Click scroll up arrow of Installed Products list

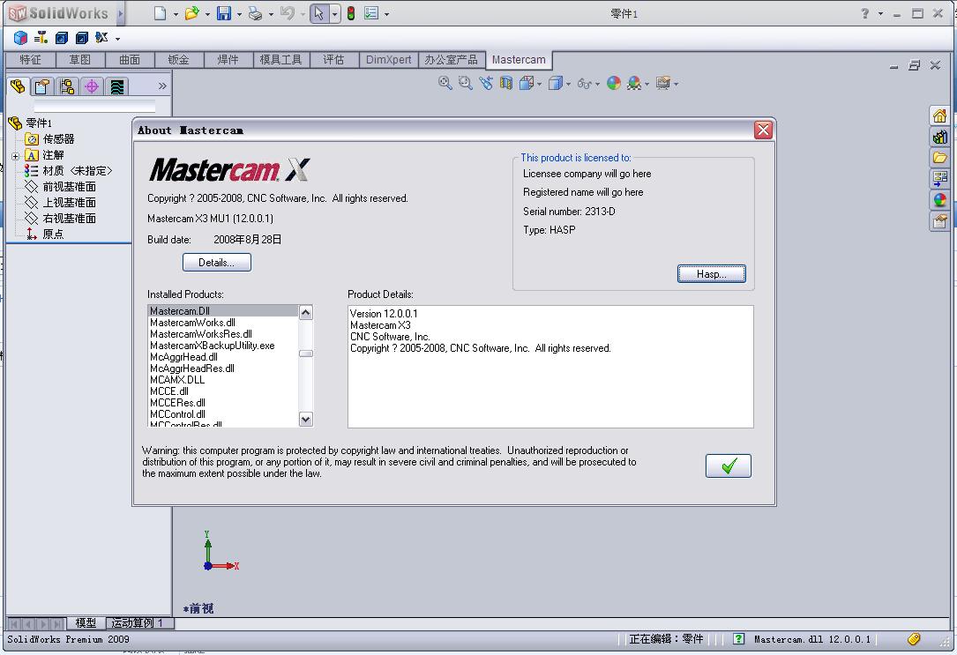pyautogui.click(x=306, y=312)
